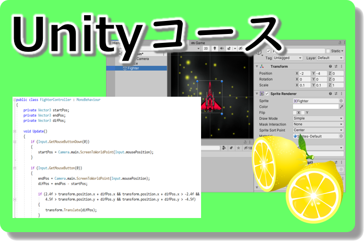
Task: Toggle the Project panel lock icon
Action: point(245,142)
